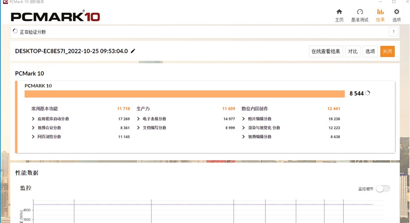
Task: Click the 11 145 score value
Action: (124, 137)
